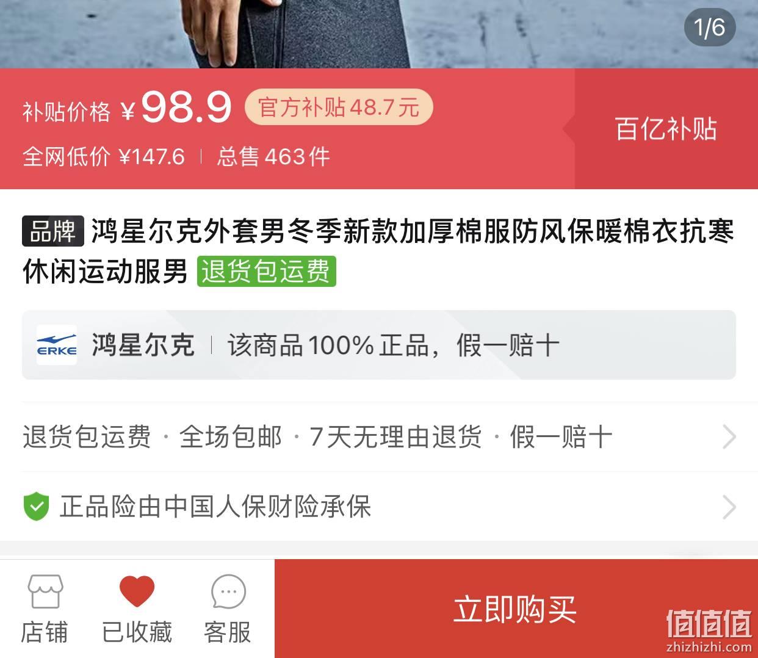The height and width of the screenshot is (658, 758).
Task: Open the store via shop icon
Action: (x=45, y=591)
